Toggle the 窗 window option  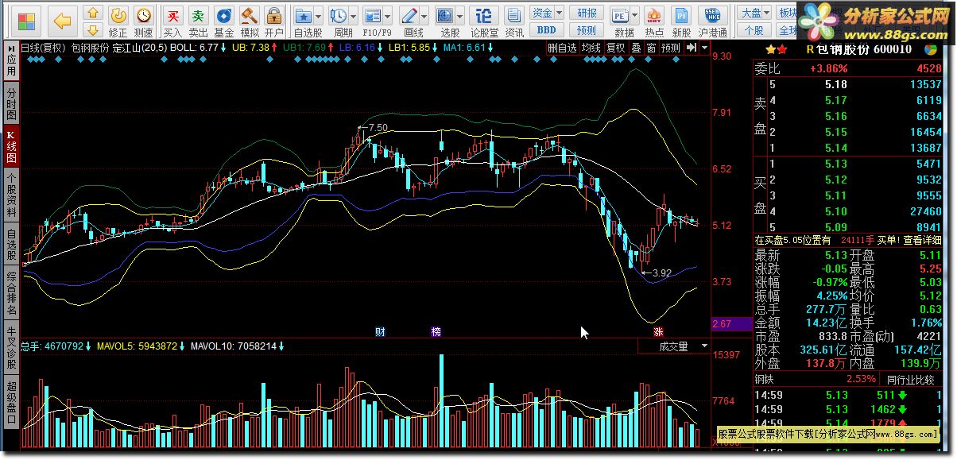click(651, 48)
